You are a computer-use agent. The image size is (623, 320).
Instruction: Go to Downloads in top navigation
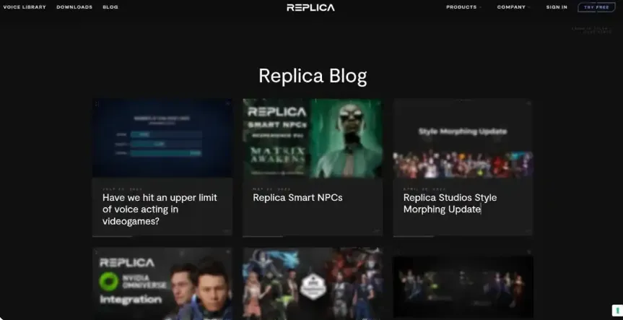coord(74,7)
